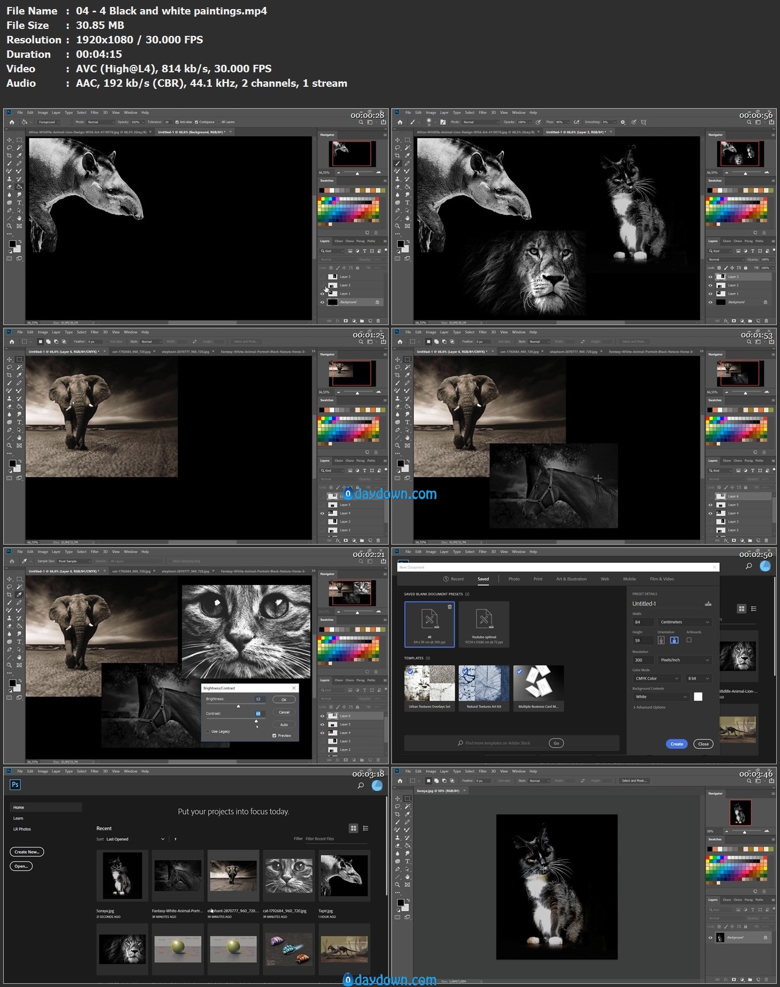Image resolution: width=780 pixels, height=987 pixels.
Task: Select Hand tool in the 00:02:21 frame
Action: tap(19, 657)
